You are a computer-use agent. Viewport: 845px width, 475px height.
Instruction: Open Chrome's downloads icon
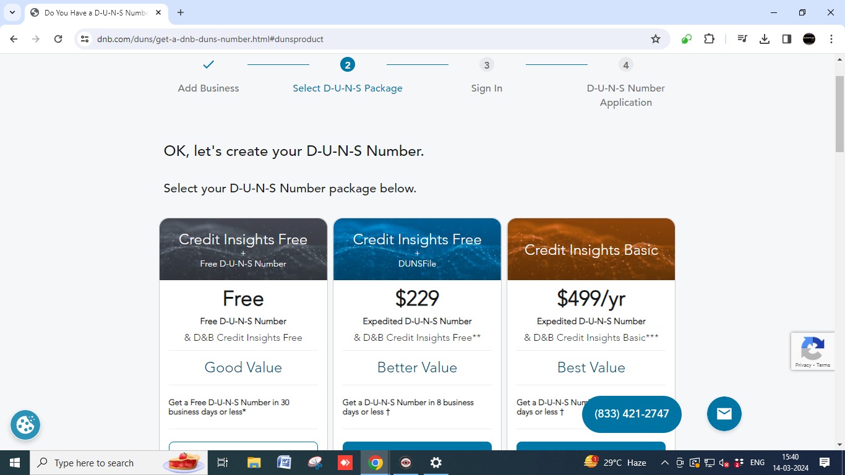(x=764, y=38)
